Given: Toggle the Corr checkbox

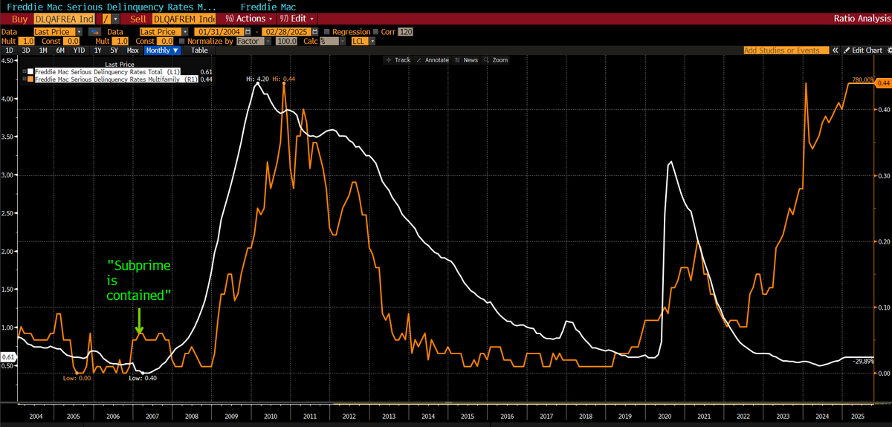Looking at the screenshot, I should point(375,32).
